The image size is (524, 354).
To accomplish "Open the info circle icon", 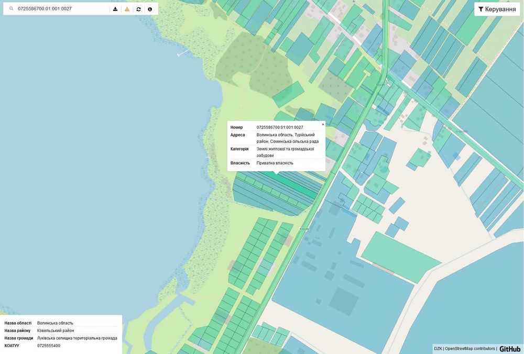I will (x=150, y=9).
